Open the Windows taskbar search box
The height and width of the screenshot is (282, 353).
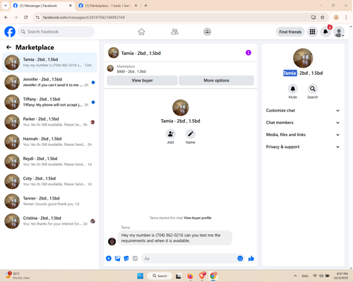160,276
